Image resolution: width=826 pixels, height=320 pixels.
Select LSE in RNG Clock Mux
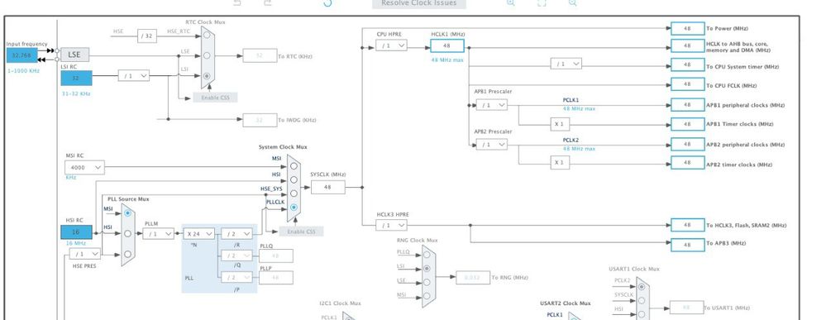click(427, 283)
